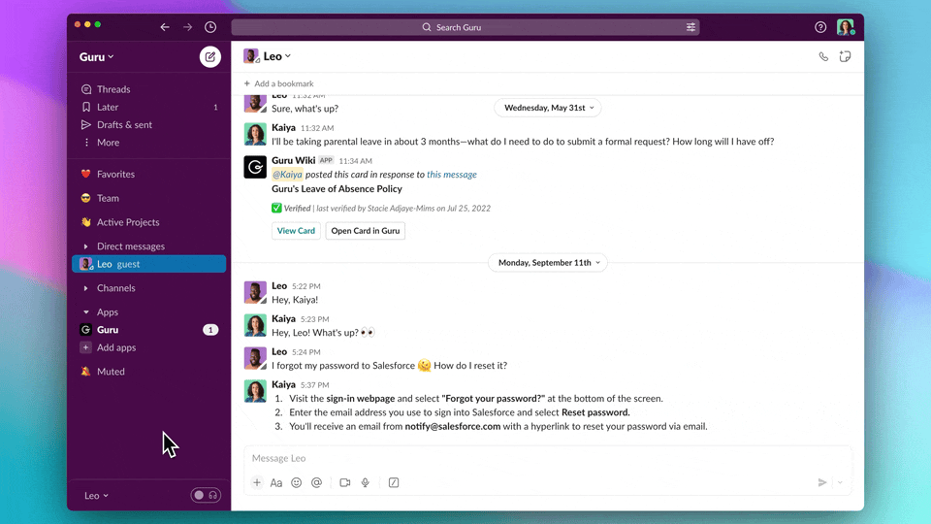
Task: Go back using the left arrow
Action: tap(165, 27)
